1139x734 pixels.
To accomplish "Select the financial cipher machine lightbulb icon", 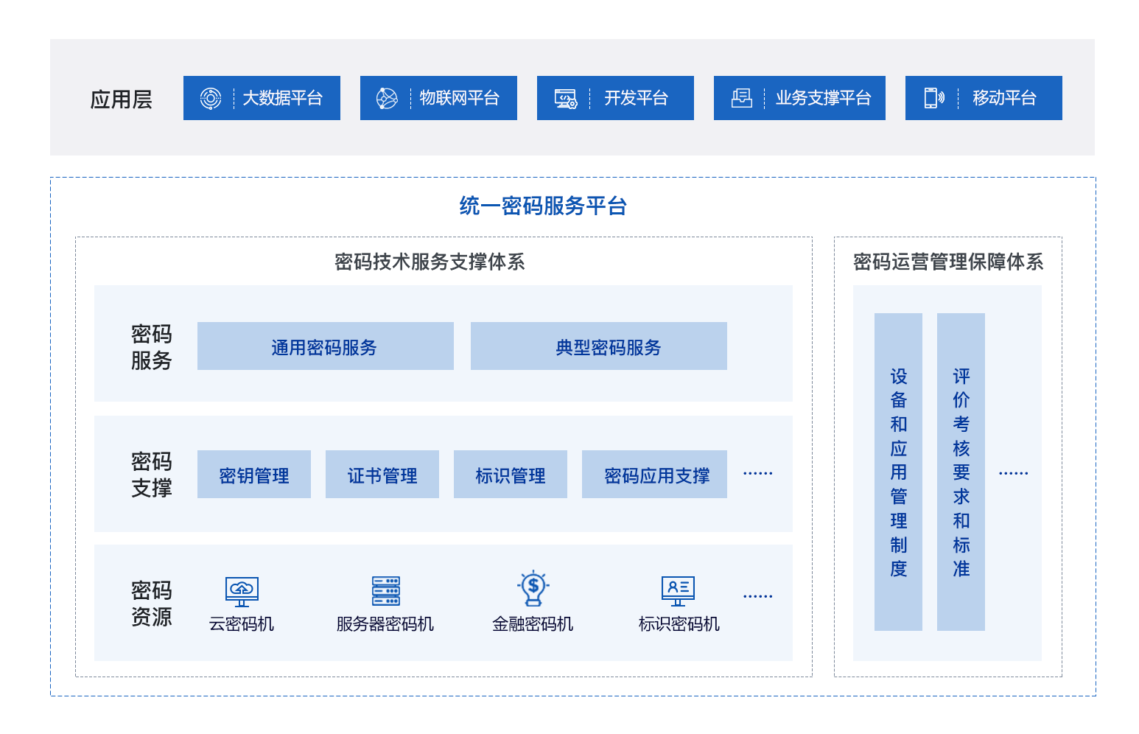I will click(x=533, y=589).
